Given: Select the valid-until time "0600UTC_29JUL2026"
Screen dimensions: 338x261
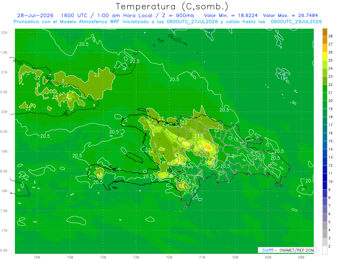Looking at the screenshot, I should click(296, 22).
